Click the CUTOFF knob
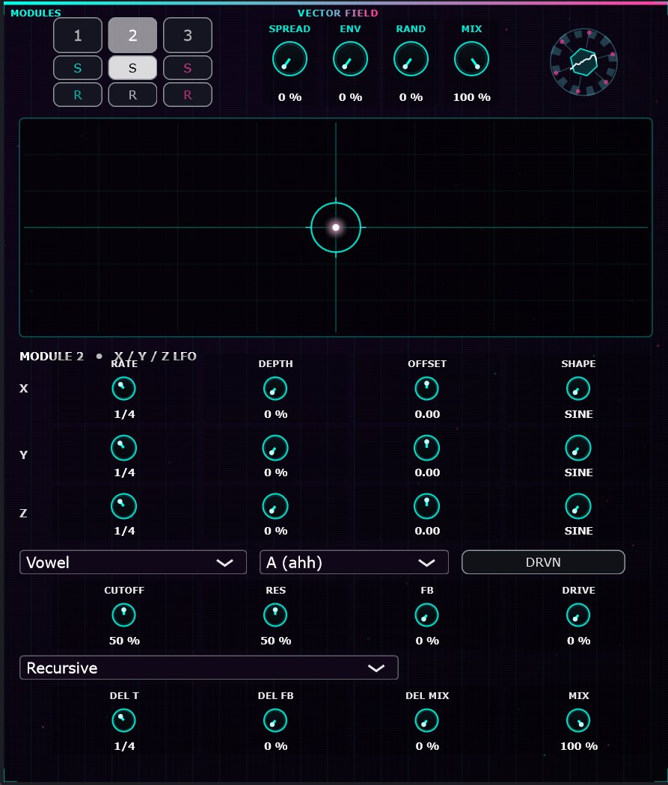Viewport: 668px width, 785px height. click(123, 615)
